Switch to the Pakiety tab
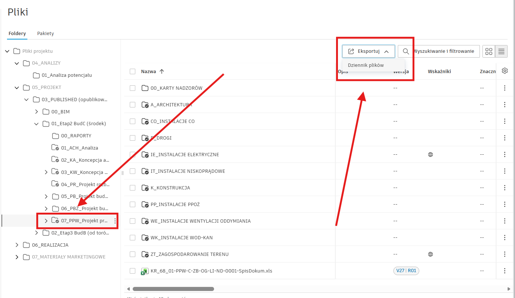This screenshot has height=298, width=515. point(45,34)
